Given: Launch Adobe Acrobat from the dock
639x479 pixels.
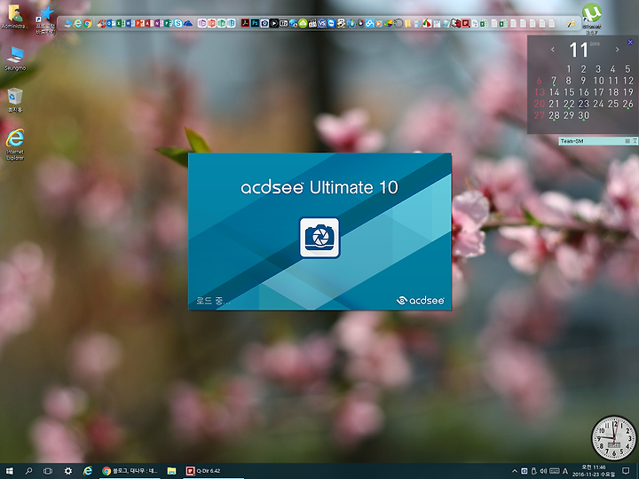Looking at the screenshot, I should [245, 23].
